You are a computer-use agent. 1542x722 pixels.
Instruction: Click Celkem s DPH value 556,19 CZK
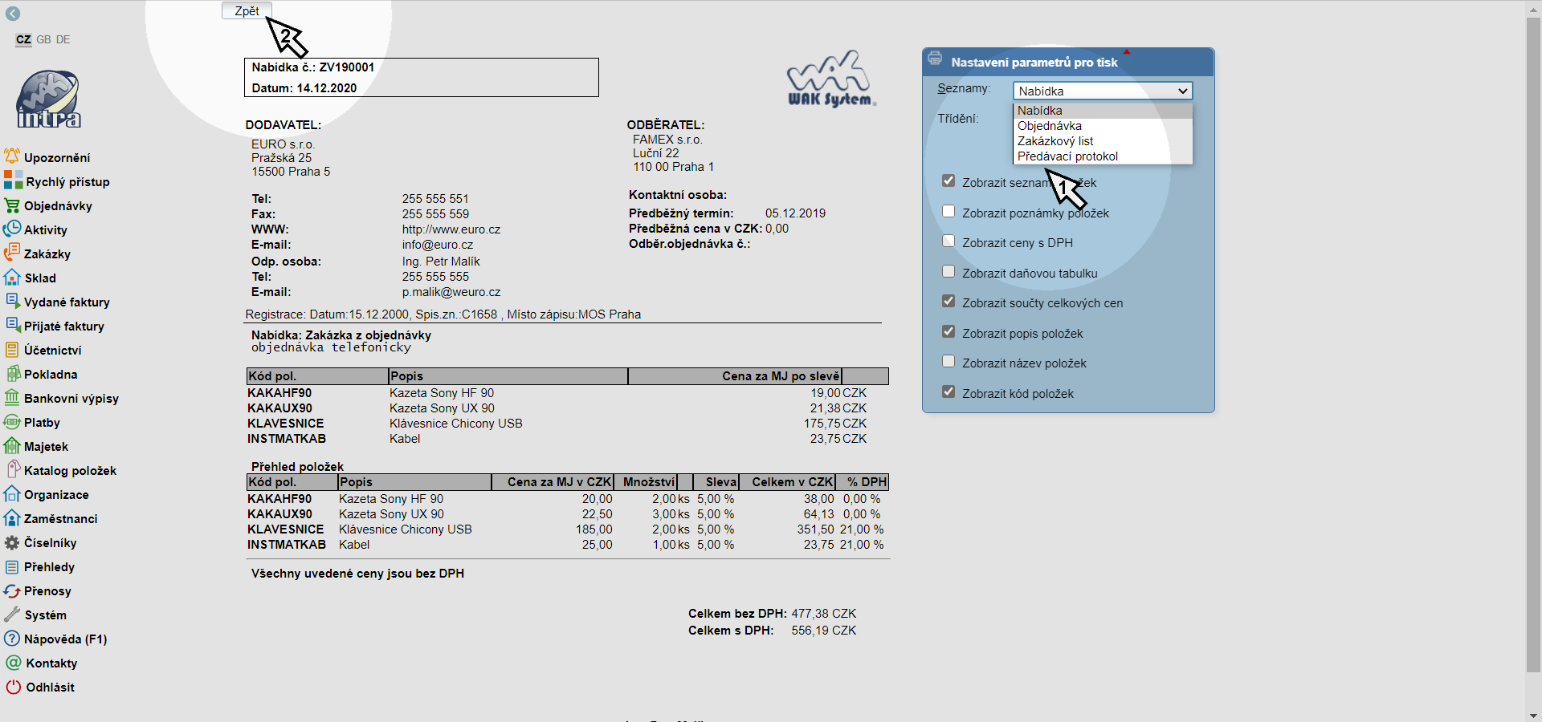(824, 631)
